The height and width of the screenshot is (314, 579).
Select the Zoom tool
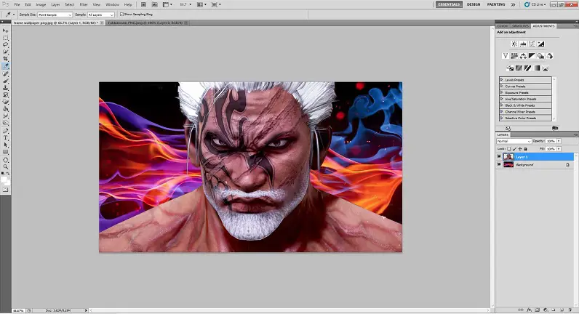pyautogui.click(x=5, y=166)
